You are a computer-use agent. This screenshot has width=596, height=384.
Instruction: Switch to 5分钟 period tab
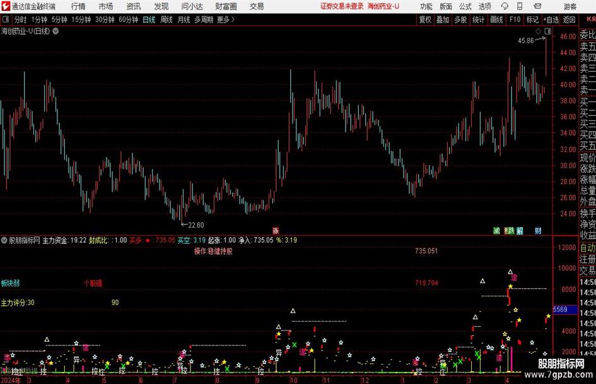pos(59,20)
